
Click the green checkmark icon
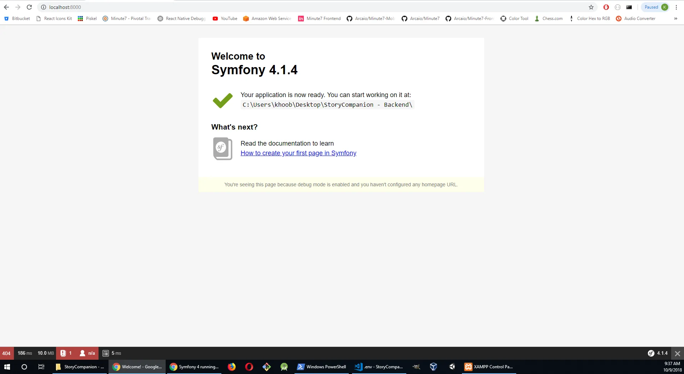pos(223,100)
